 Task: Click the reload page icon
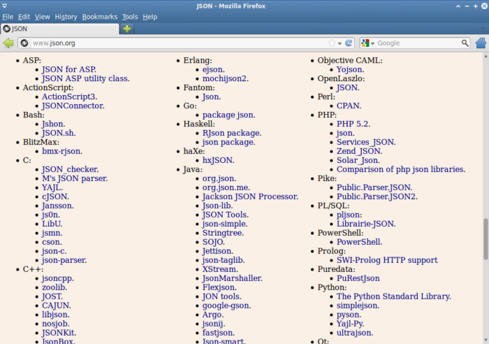click(x=349, y=43)
